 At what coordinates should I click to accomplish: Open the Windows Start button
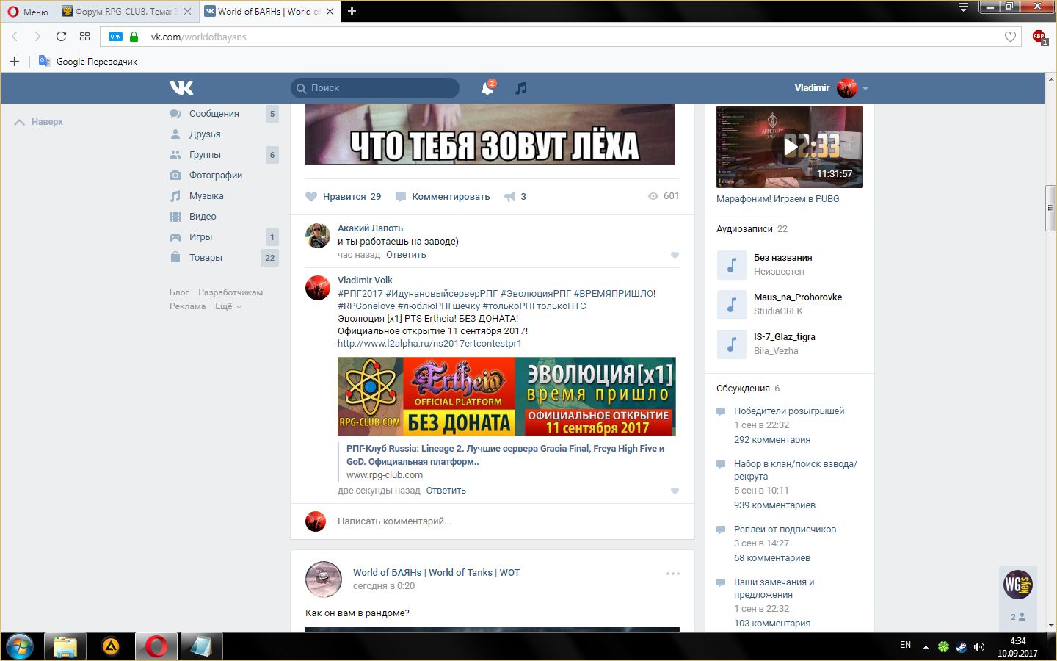tap(20, 646)
